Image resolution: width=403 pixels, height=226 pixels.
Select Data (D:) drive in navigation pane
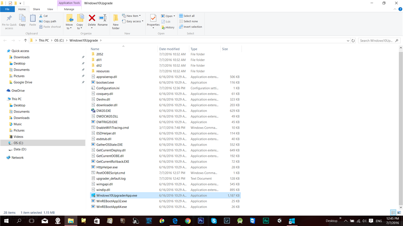click(x=20, y=149)
